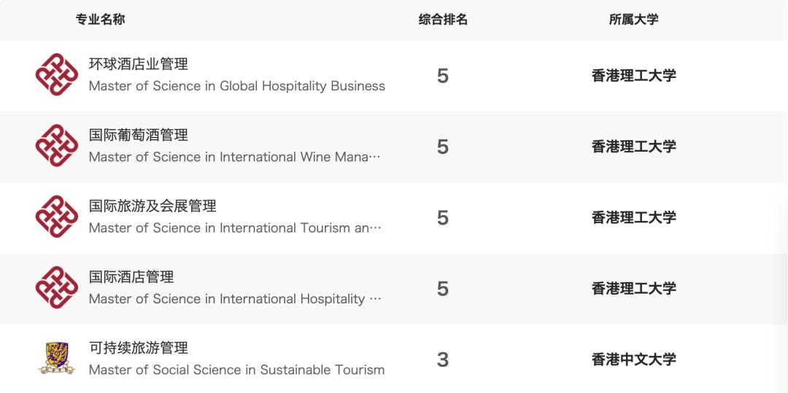Image resolution: width=788 pixels, height=393 pixels.
Task: Select the International Wine Management English subtitle
Action: [x=235, y=157]
